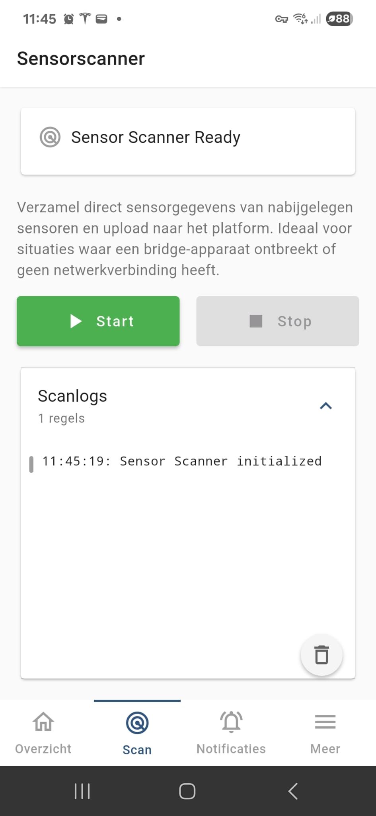Switch to the Scan tab
Viewport: 376px width, 816px height.
coord(137,733)
